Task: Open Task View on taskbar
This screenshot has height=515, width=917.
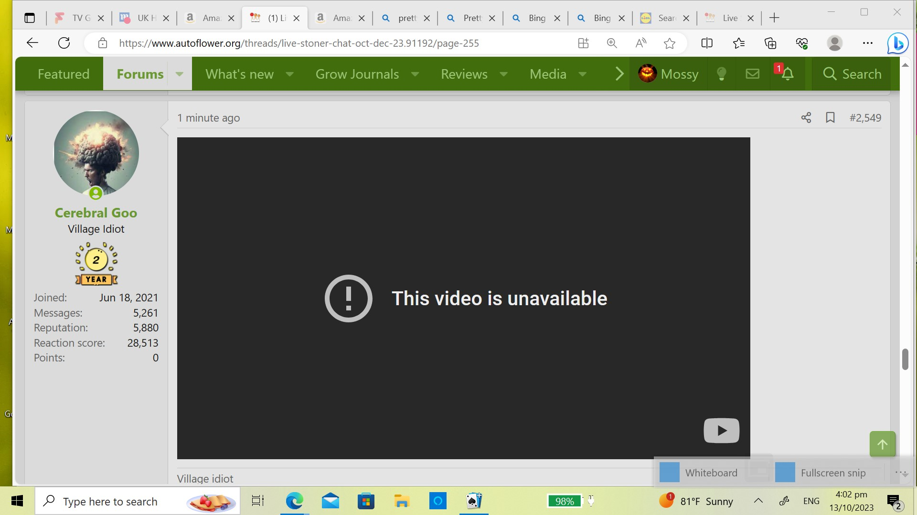Action: (x=257, y=501)
